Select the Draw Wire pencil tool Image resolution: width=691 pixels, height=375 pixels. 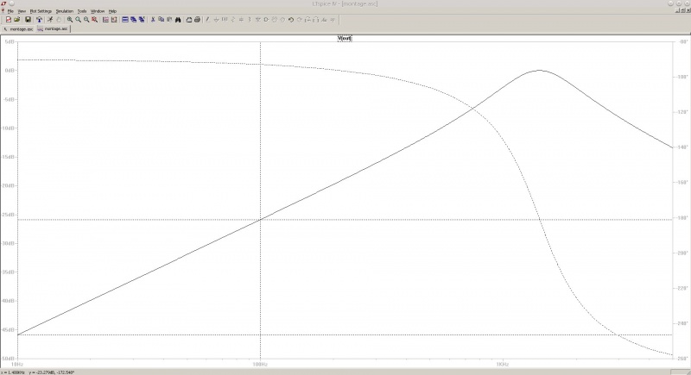click(207, 20)
